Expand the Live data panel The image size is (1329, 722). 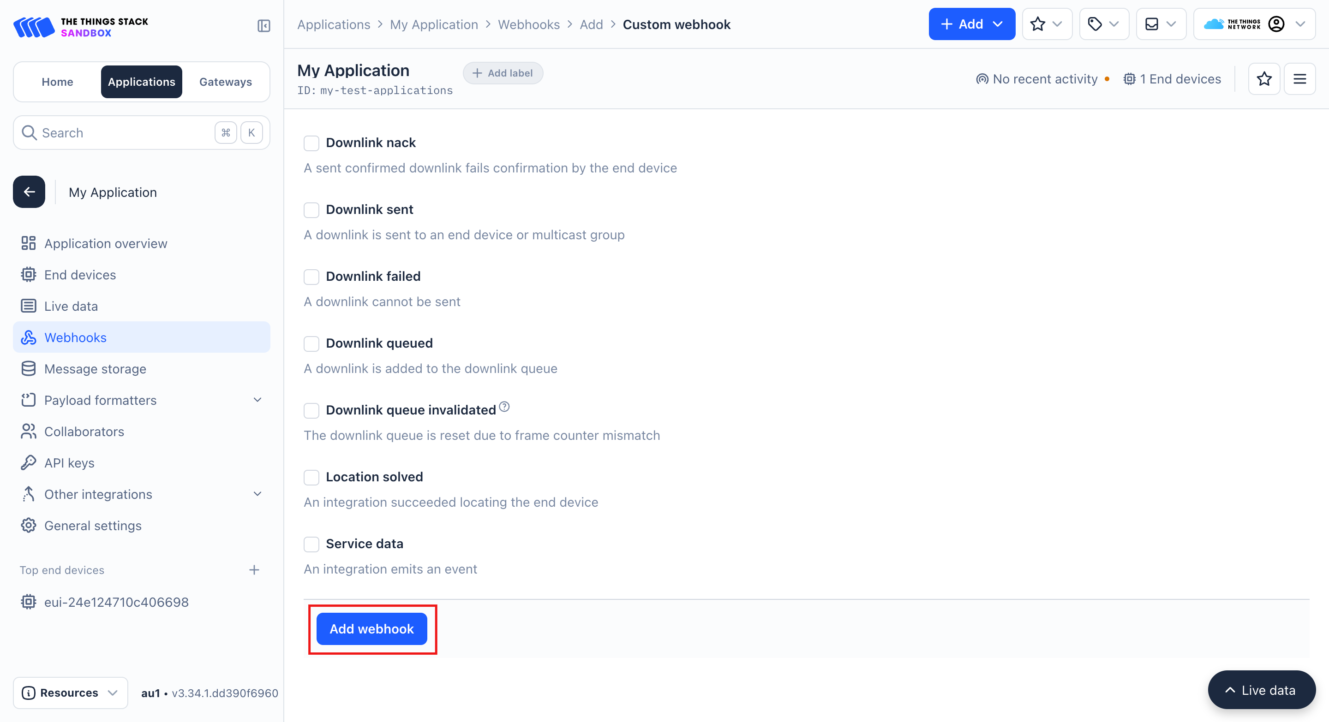coord(1261,690)
